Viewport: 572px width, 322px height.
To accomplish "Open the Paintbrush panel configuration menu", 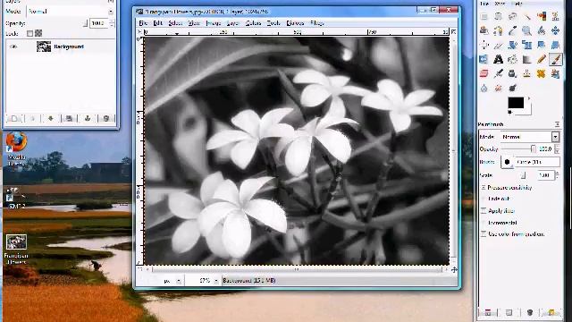I will click(557, 124).
